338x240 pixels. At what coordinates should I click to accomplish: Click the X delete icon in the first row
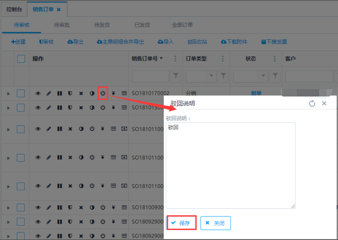coord(81,93)
